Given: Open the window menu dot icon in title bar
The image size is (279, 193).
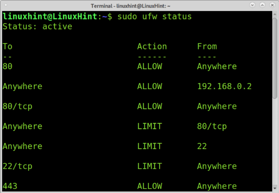Looking at the screenshot, I should coord(6,5).
